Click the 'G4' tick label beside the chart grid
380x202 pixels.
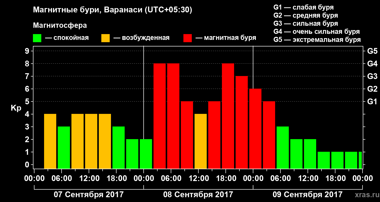(372, 64)
